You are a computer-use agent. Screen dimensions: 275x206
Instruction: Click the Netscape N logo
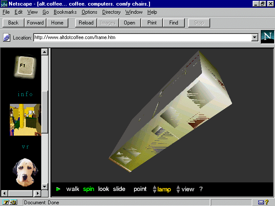[267, 37]
